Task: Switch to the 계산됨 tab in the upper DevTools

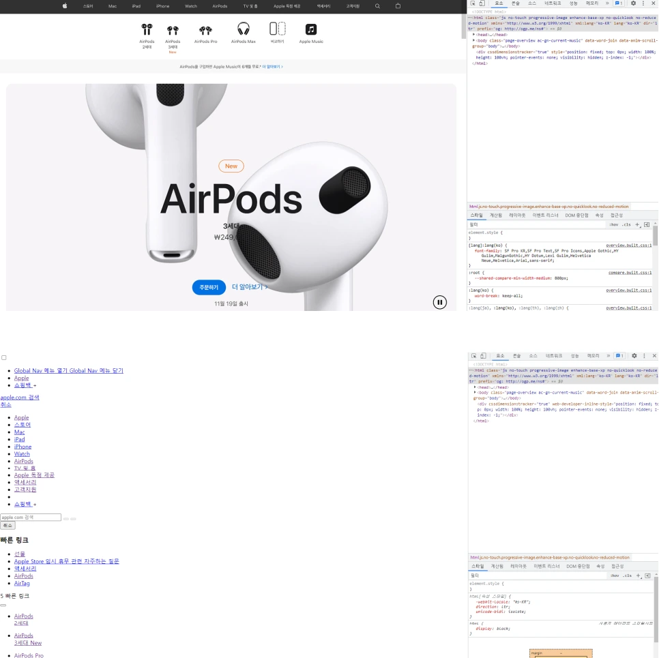Action: click(x=496, y=215)
